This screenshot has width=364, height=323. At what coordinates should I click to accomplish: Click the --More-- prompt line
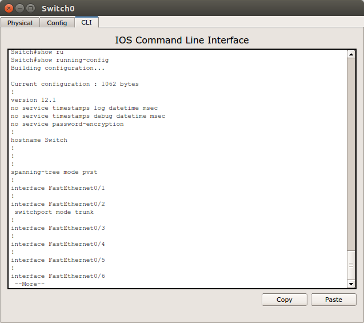pos(30,284)
